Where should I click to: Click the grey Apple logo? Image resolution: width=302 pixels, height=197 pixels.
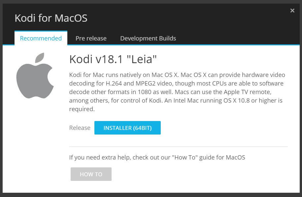coord(35,75)
